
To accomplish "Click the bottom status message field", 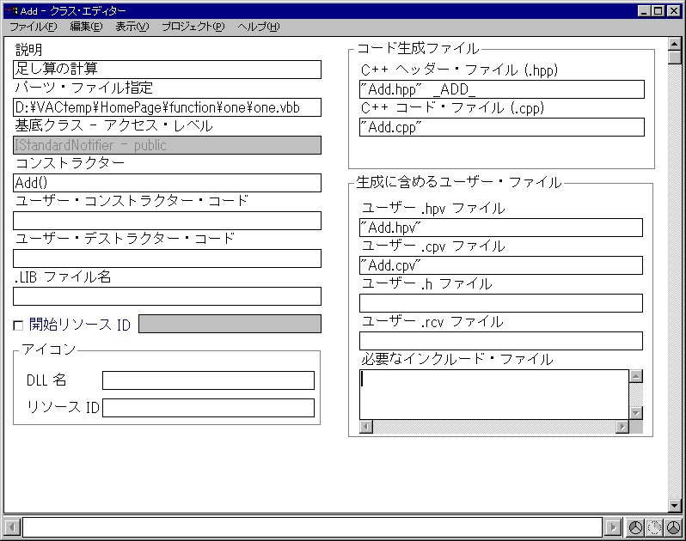I will pyautogui.click(x=312, y=527).
